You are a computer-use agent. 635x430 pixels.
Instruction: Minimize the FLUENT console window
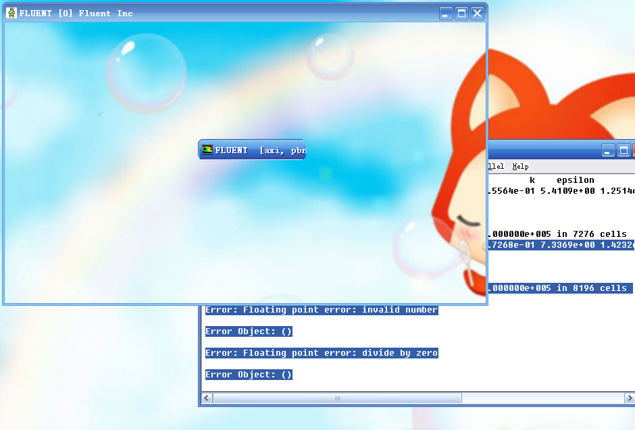click(609, 151)
